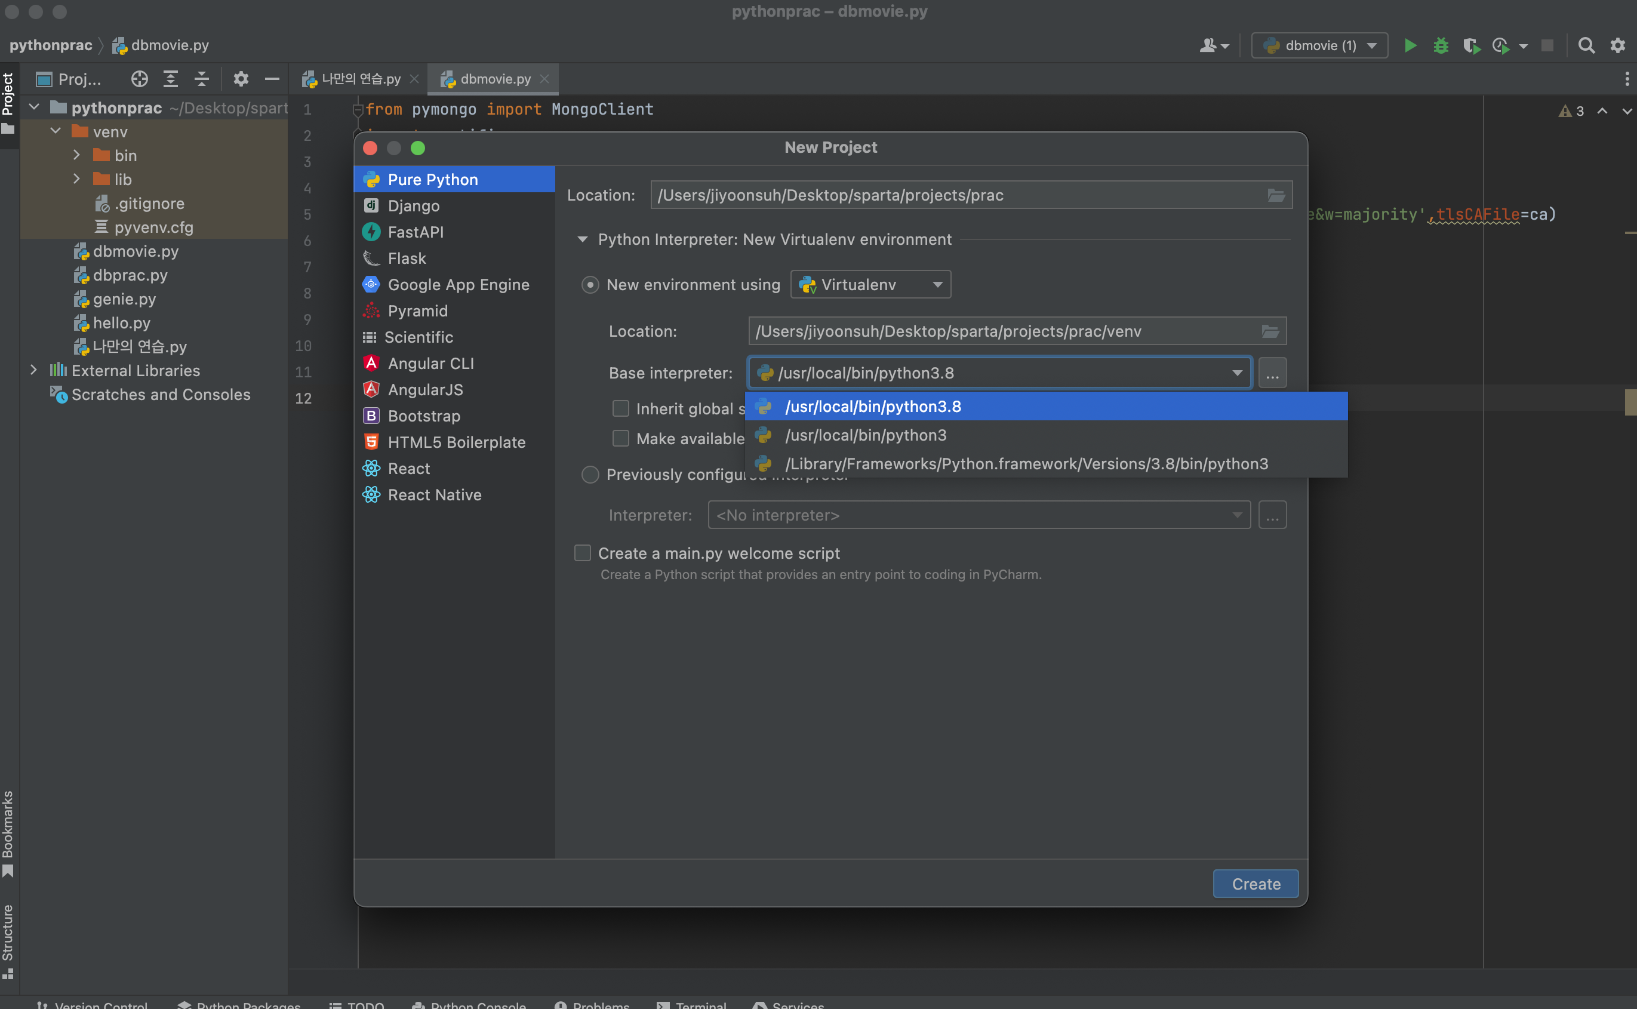Browse for project Location folder
Viewport: 1637px width, 1009px height.
pyautogui.click(x=1275, y=195)
